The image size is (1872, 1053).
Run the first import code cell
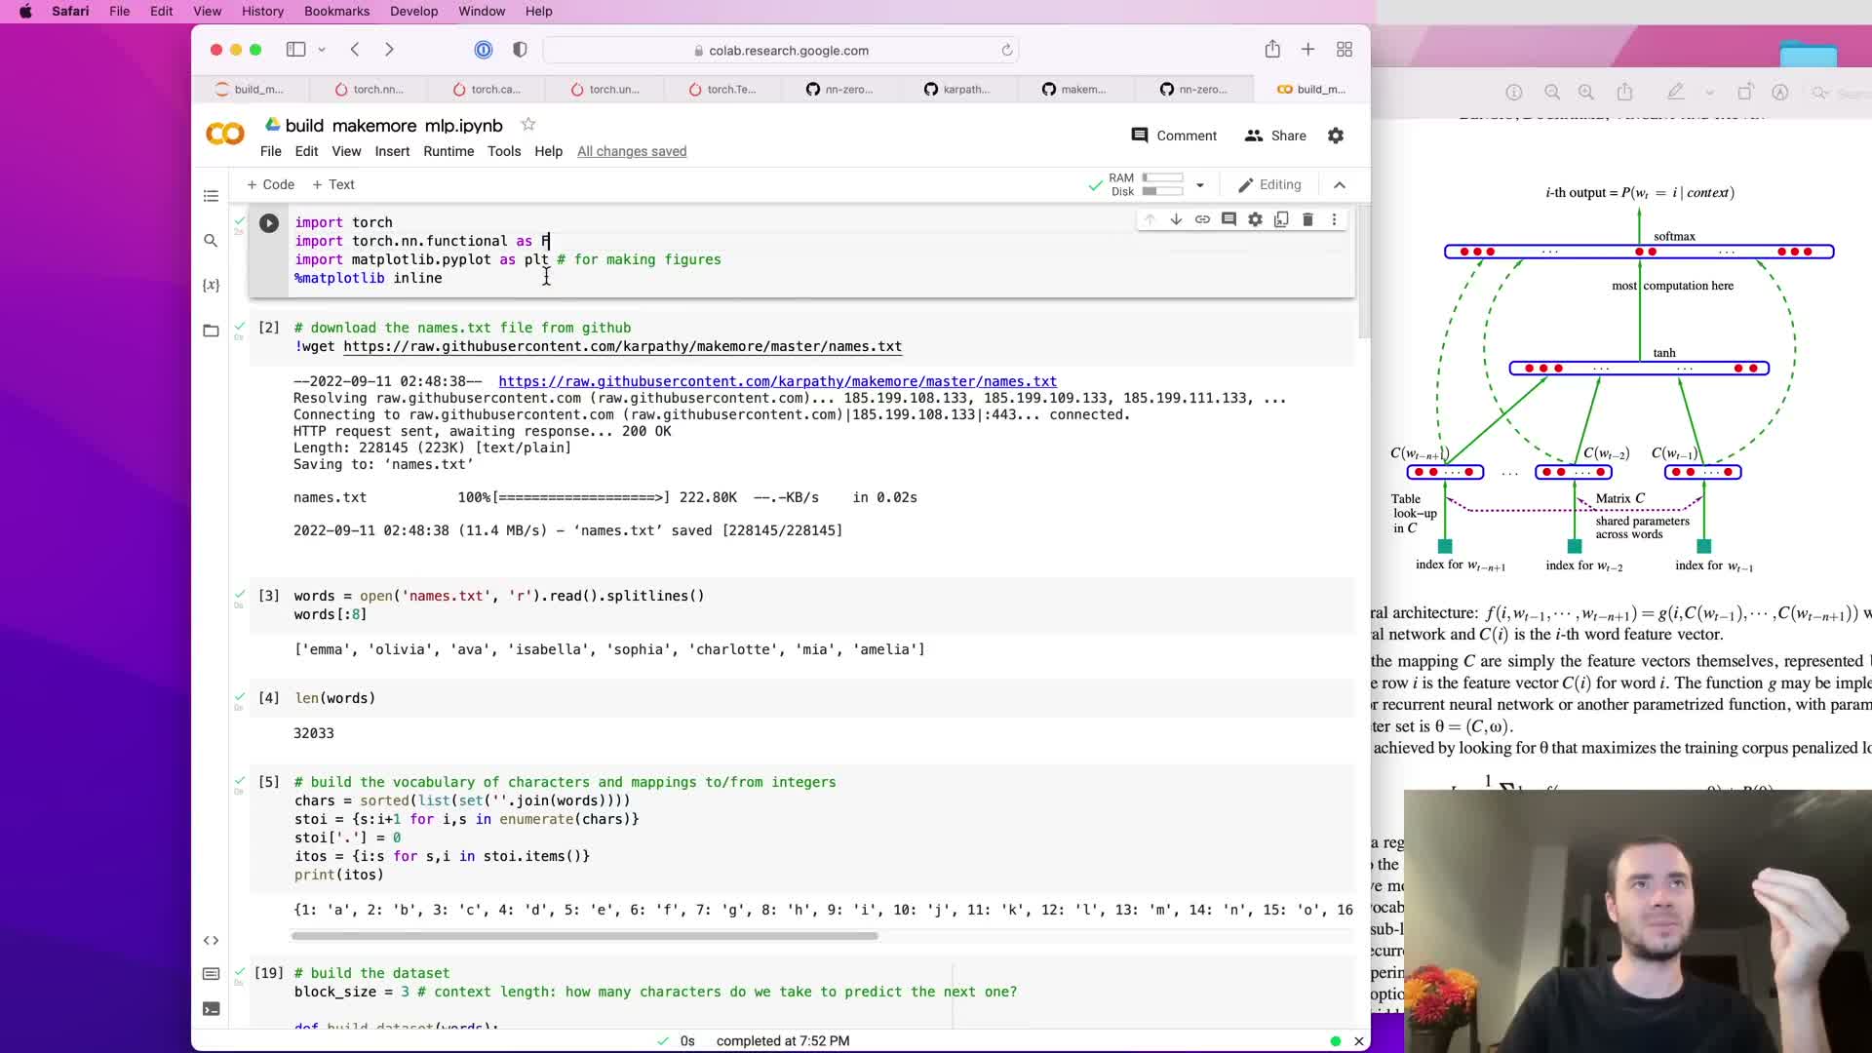click(x=268, y=223)
